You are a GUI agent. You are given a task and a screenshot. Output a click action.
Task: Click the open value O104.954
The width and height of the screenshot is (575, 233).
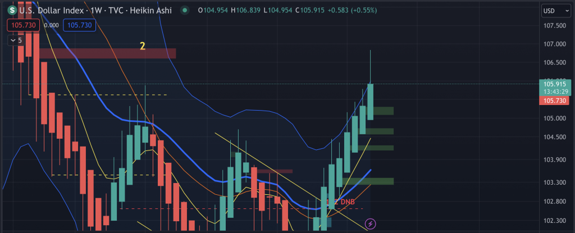214,10
